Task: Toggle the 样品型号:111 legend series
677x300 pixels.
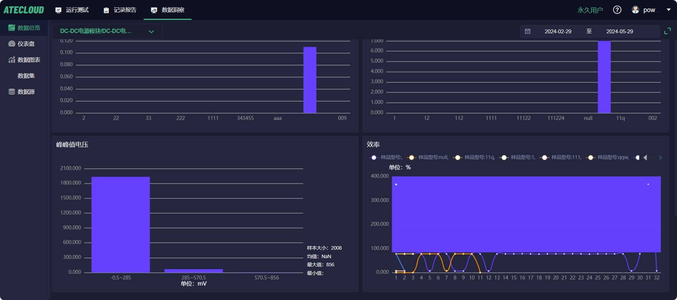Action: point(561,157)
